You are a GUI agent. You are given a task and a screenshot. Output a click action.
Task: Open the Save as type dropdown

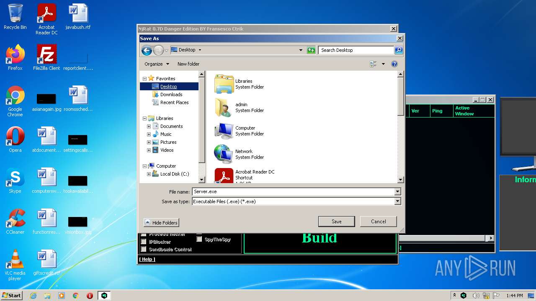397,202
